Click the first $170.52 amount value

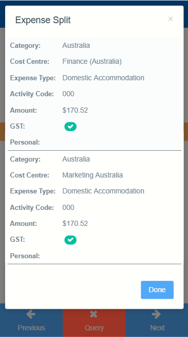tap(75, 110)
